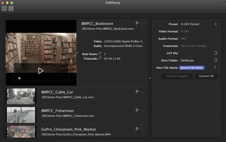Expand the BMPCC_Fisherman clip details
The height and width of the screenshot is (142, 226).
click(143, 110)
